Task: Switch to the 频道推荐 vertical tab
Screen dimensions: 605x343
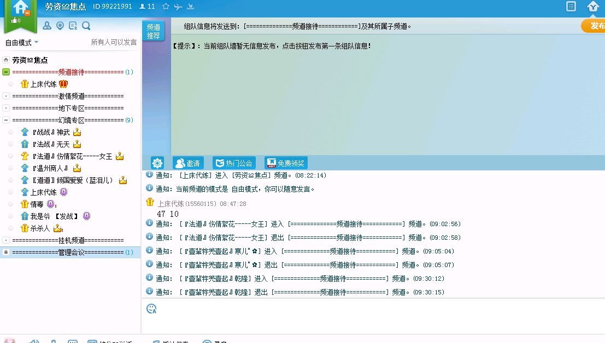Action: click(152, 30)
